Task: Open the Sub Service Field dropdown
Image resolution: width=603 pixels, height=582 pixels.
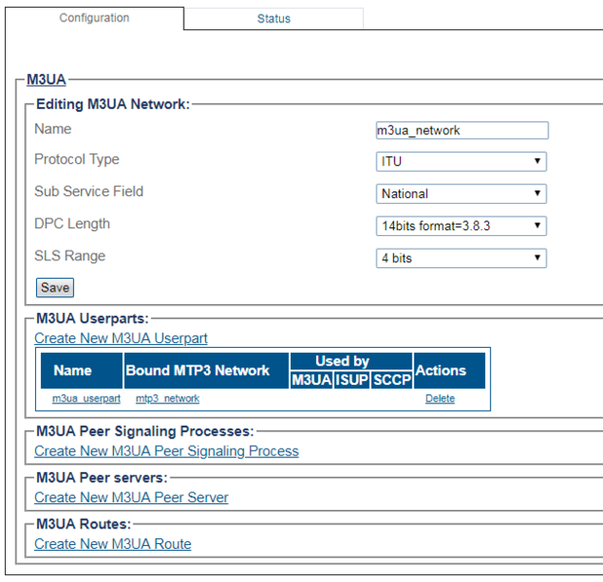Action: (x=461, y=193)
